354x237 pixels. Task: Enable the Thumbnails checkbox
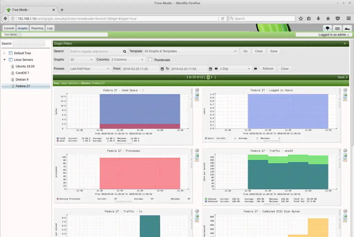(x=150, y=59)
